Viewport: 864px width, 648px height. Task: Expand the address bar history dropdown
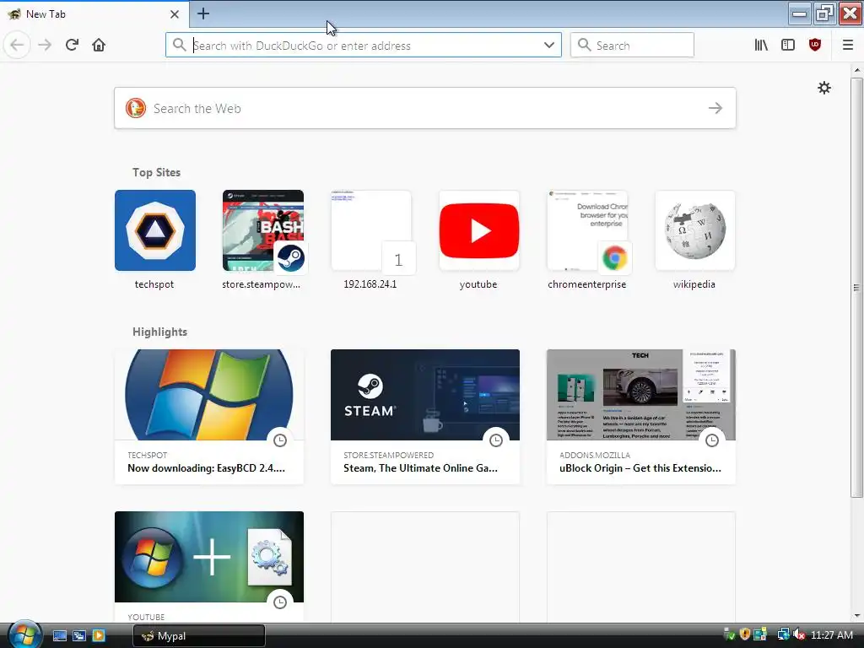[548, 46]
